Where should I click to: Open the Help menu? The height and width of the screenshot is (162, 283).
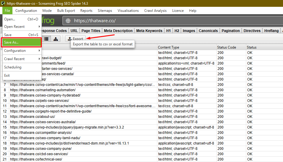[x=193, y=11]
